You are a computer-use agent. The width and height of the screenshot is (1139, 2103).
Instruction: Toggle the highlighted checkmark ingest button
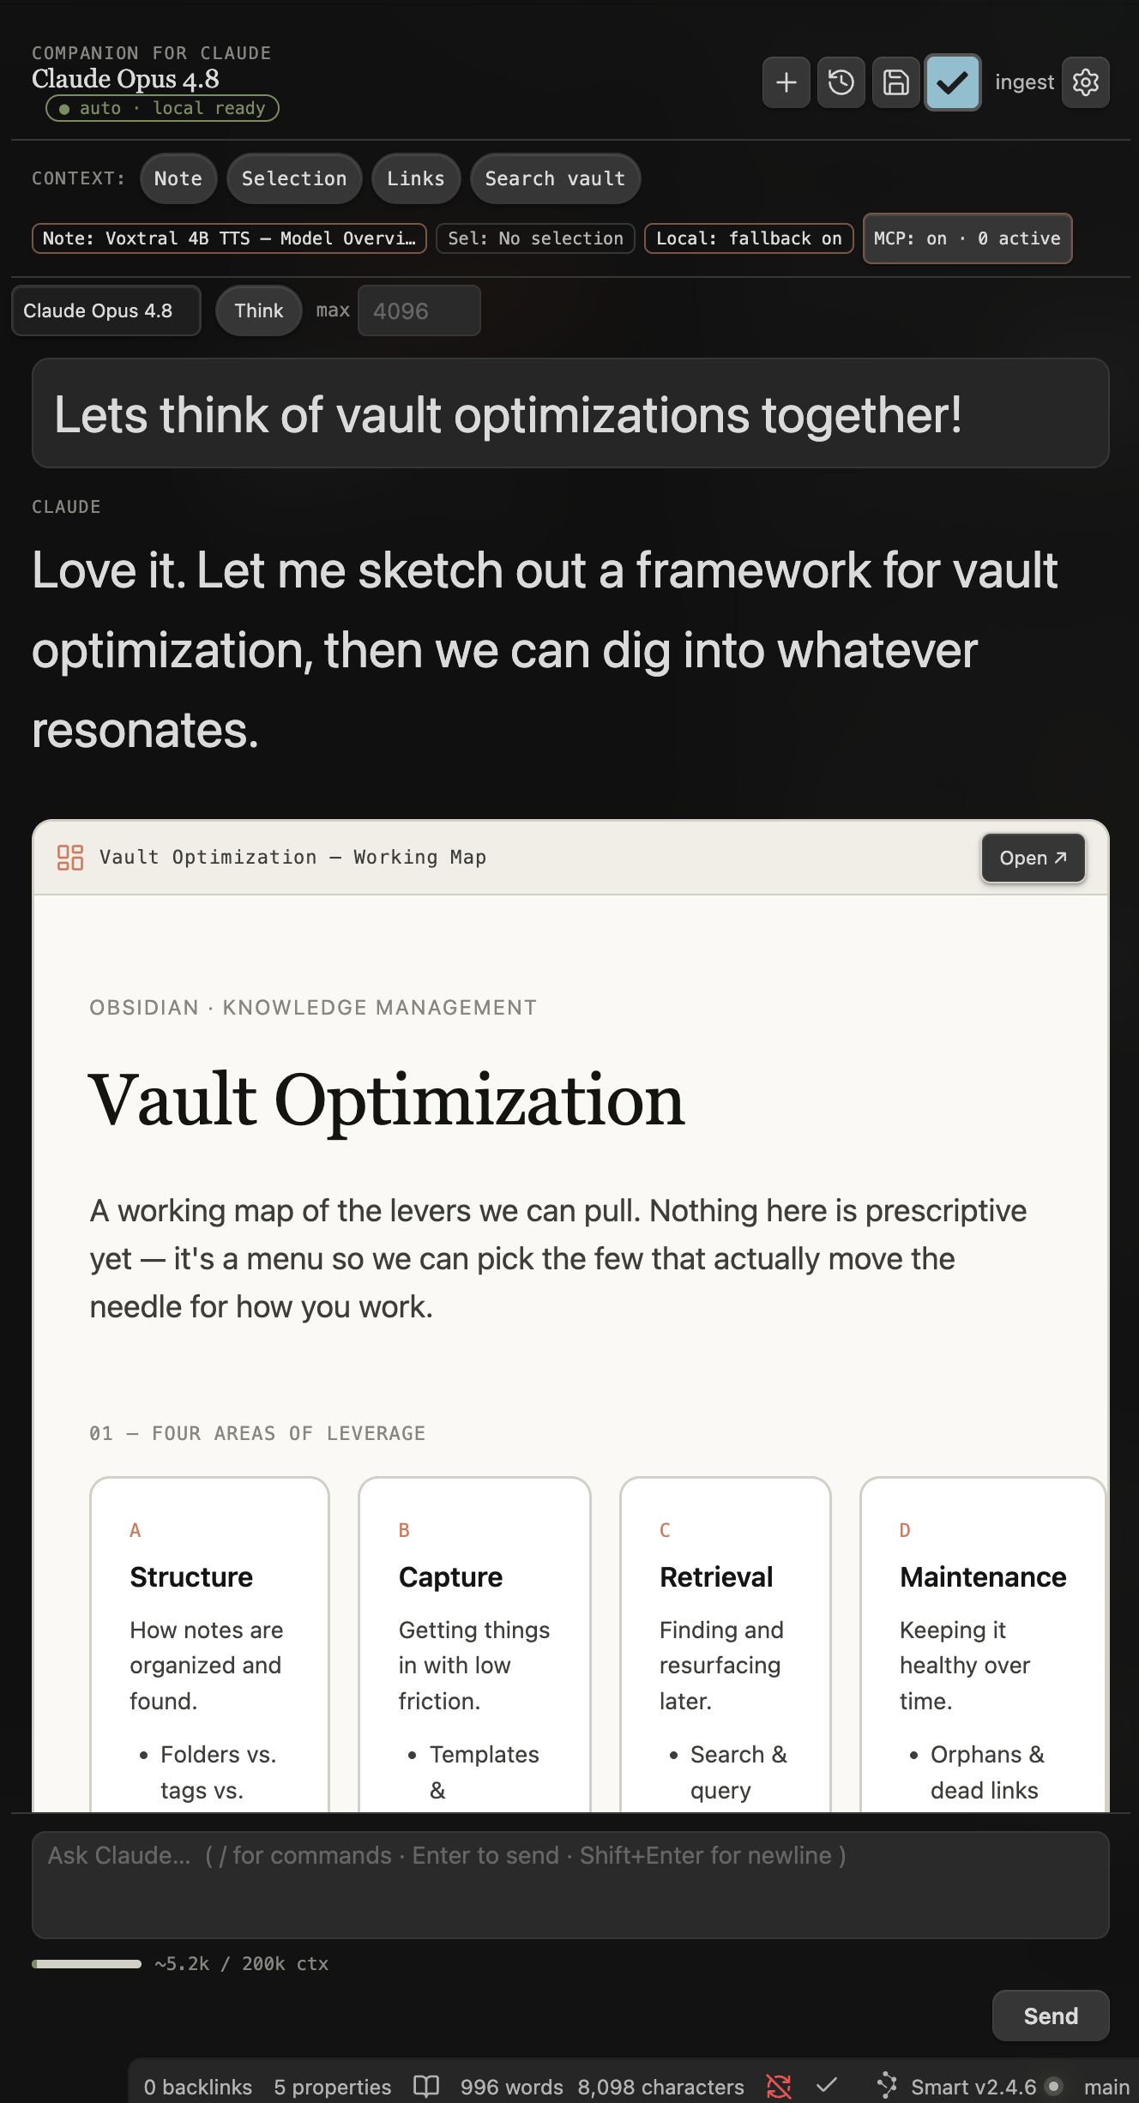[x=952, y=82]
